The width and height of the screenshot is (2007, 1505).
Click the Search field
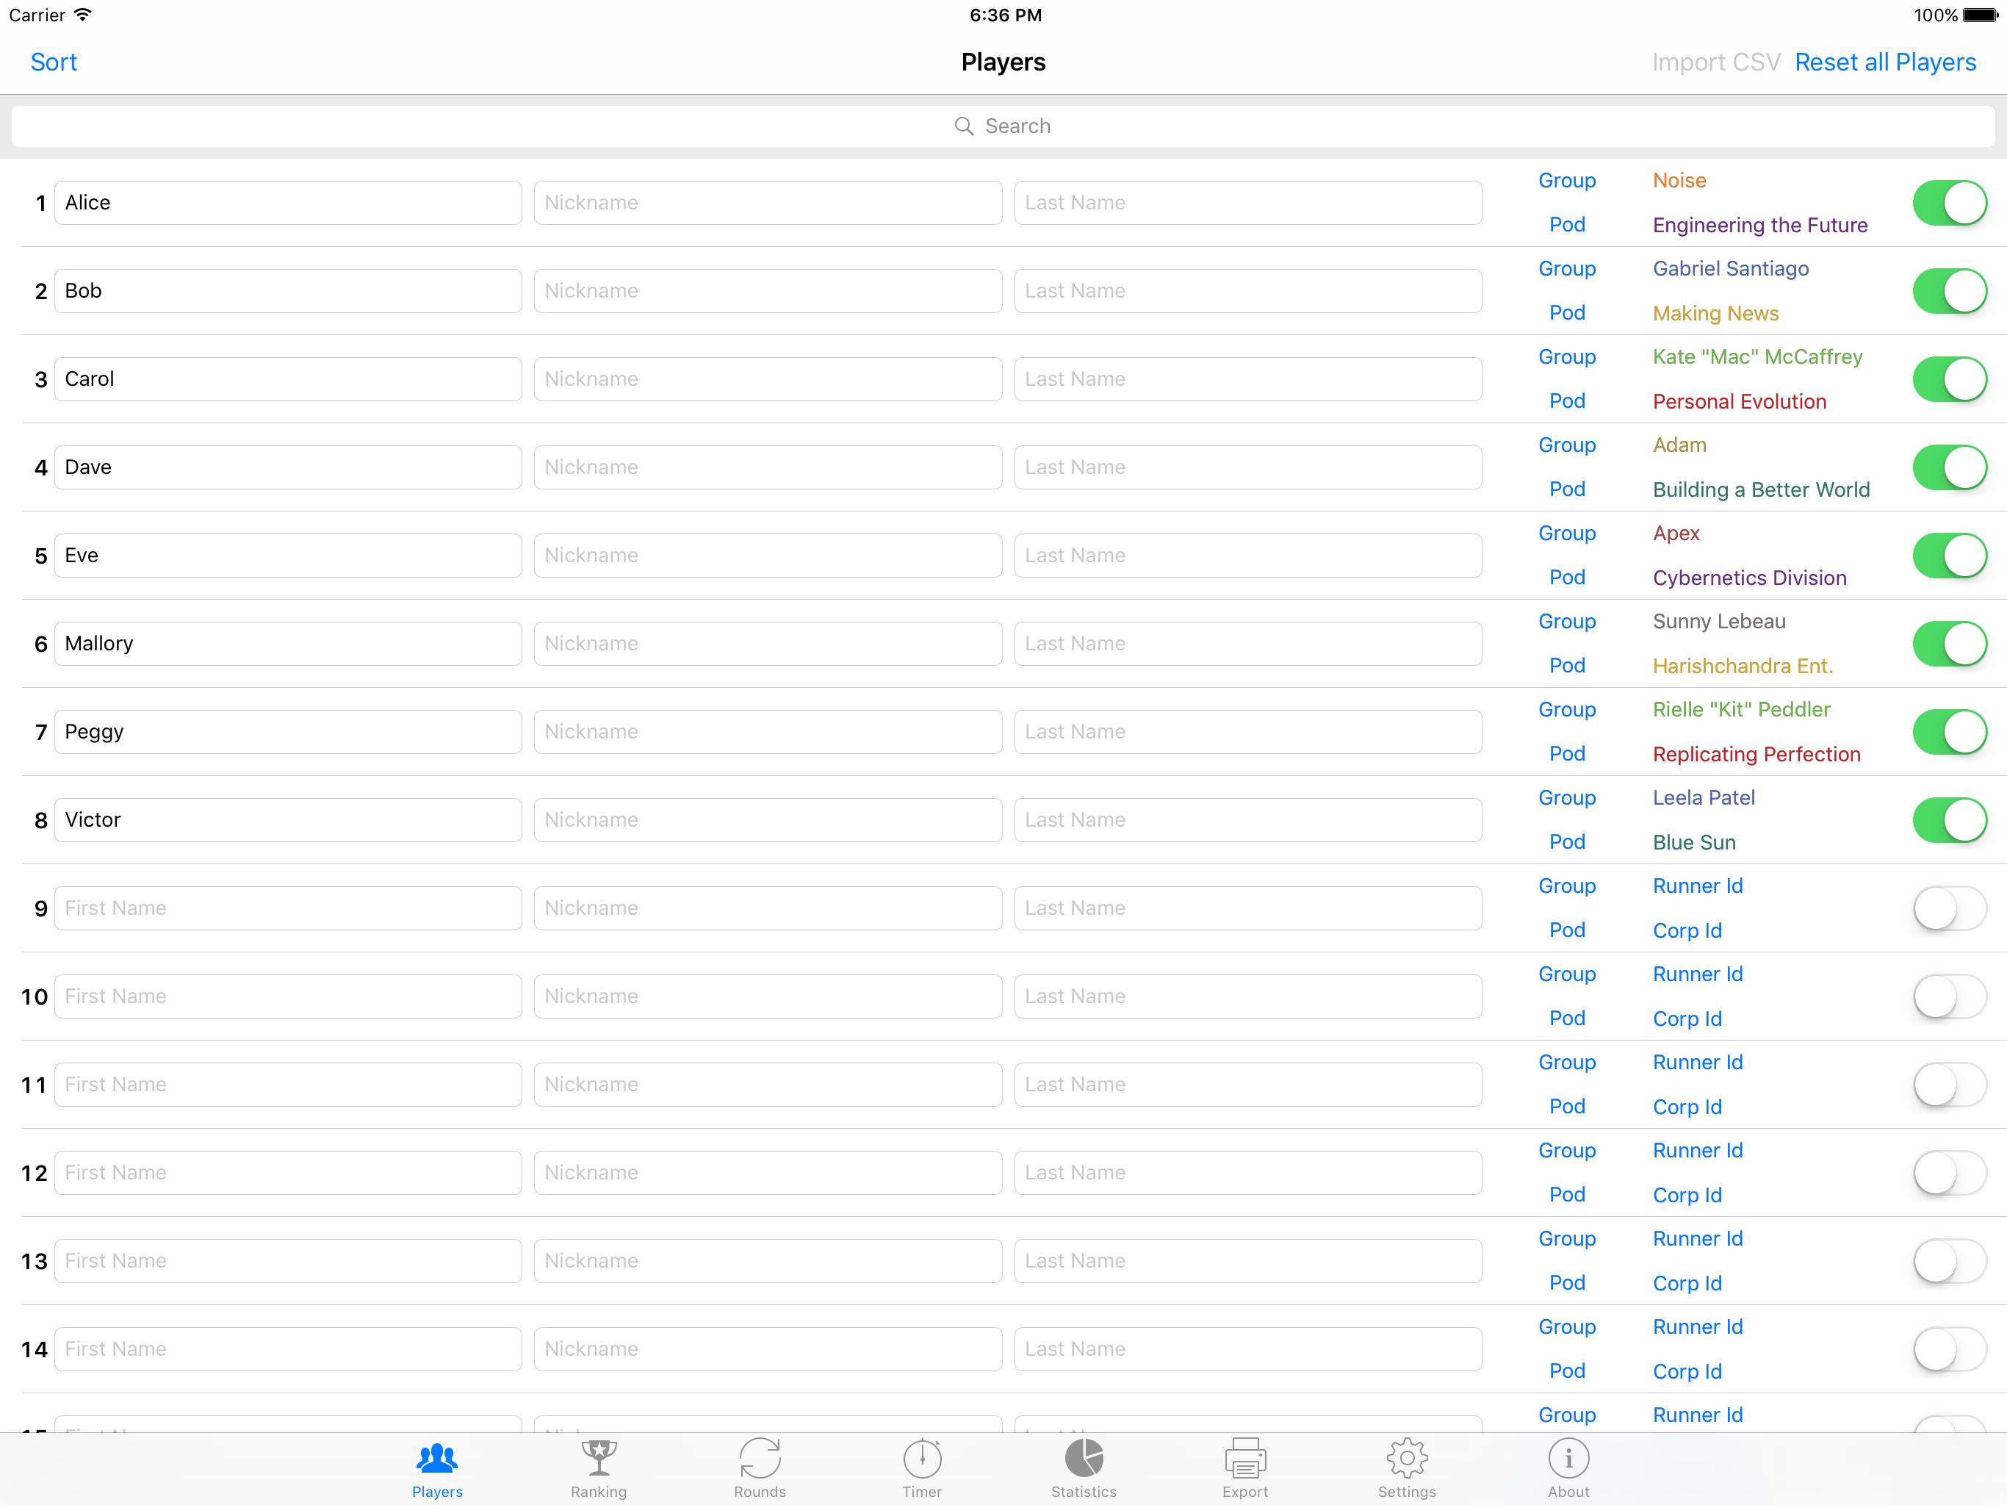click(x=1002, y=126)
